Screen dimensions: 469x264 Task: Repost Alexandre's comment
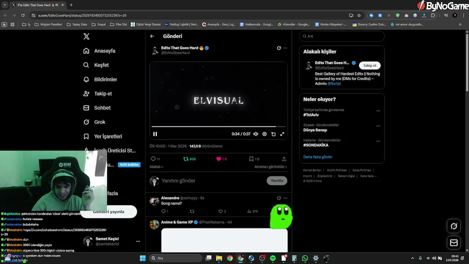tap(192, 212)
